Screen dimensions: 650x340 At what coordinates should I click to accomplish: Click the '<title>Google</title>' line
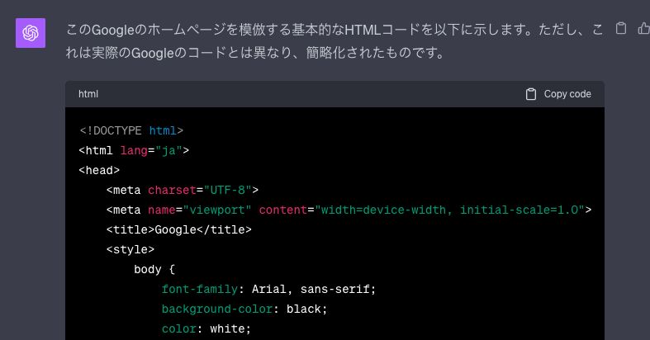(x=178, y=230)
